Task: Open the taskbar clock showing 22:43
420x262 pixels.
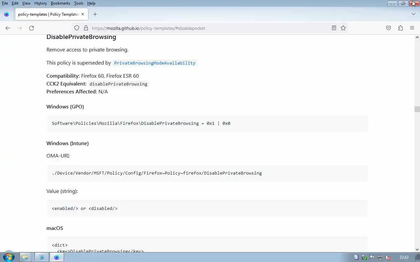Action: (404, 257)
